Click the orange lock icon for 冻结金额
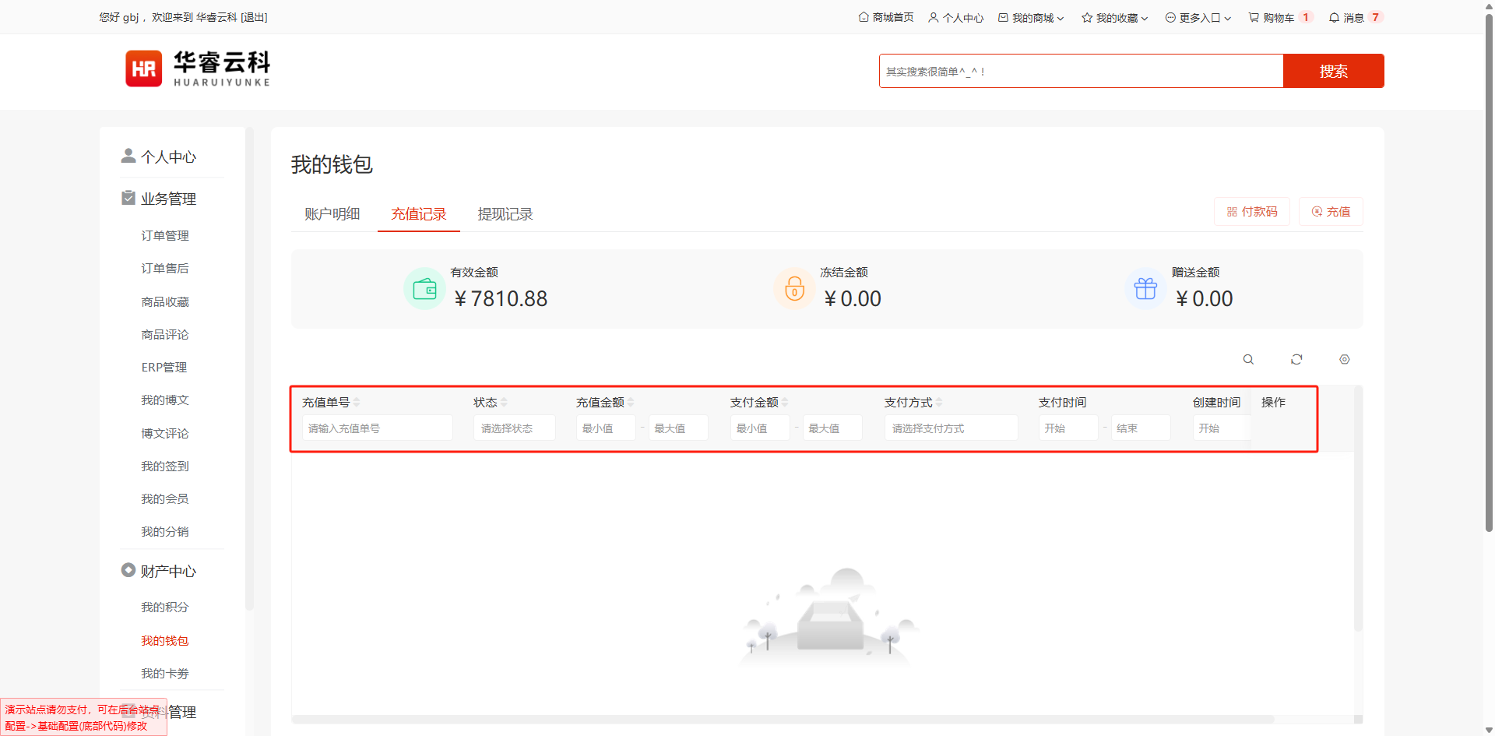The image size is (1495, 736). (x=794, y=289)
